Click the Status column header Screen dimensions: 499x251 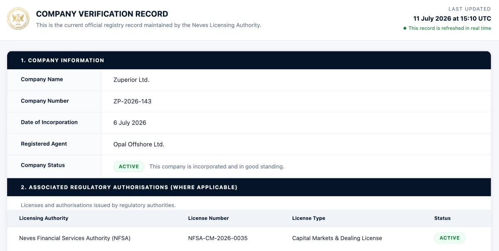pos(442,218)
